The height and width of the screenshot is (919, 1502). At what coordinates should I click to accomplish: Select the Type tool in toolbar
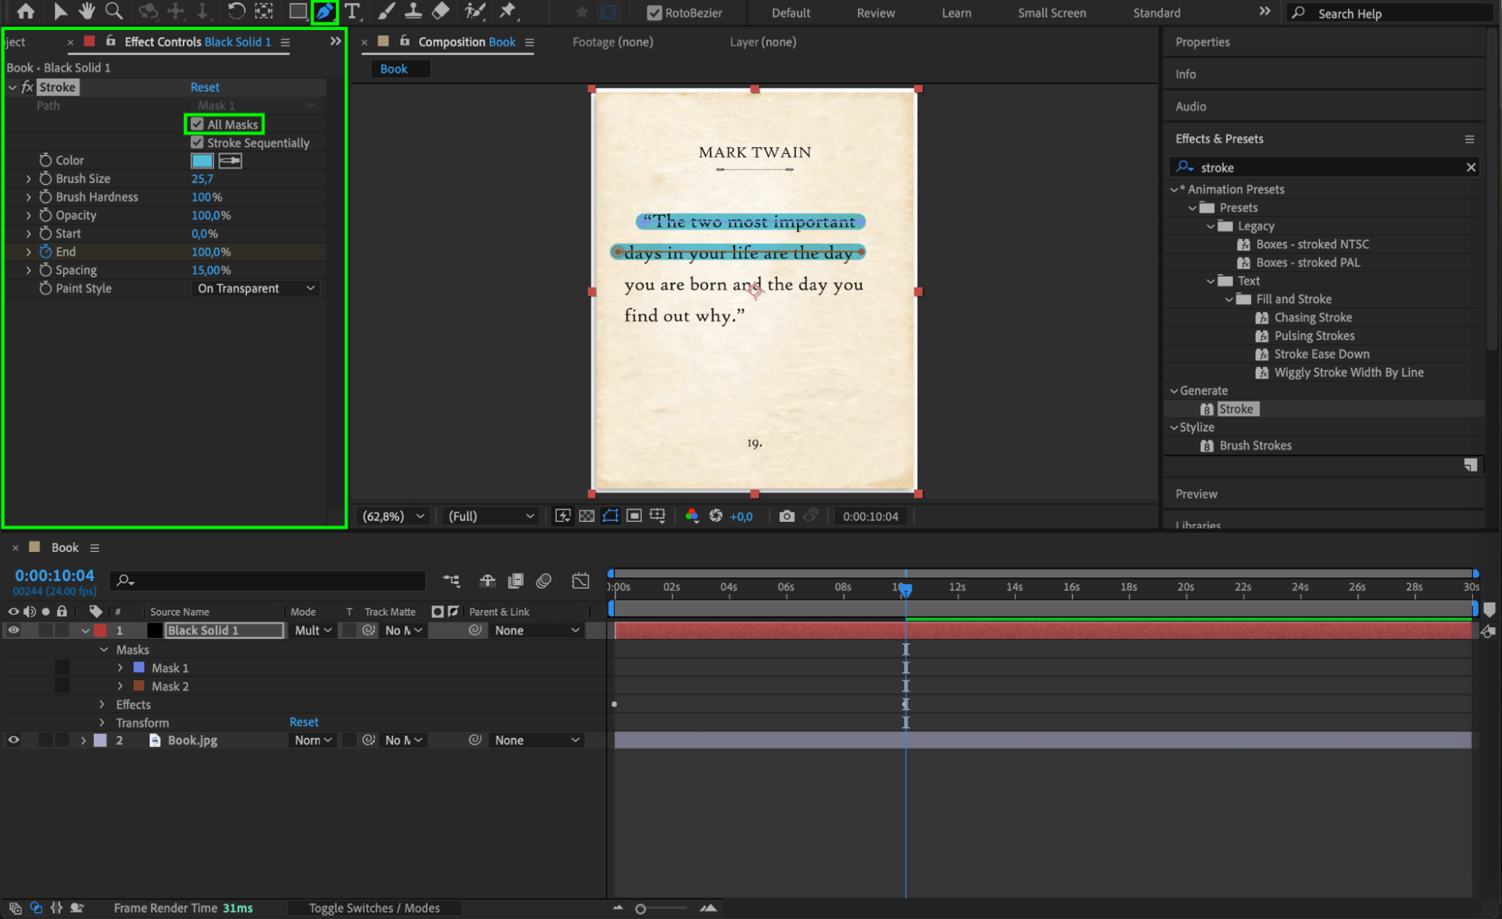click(352, 11)
